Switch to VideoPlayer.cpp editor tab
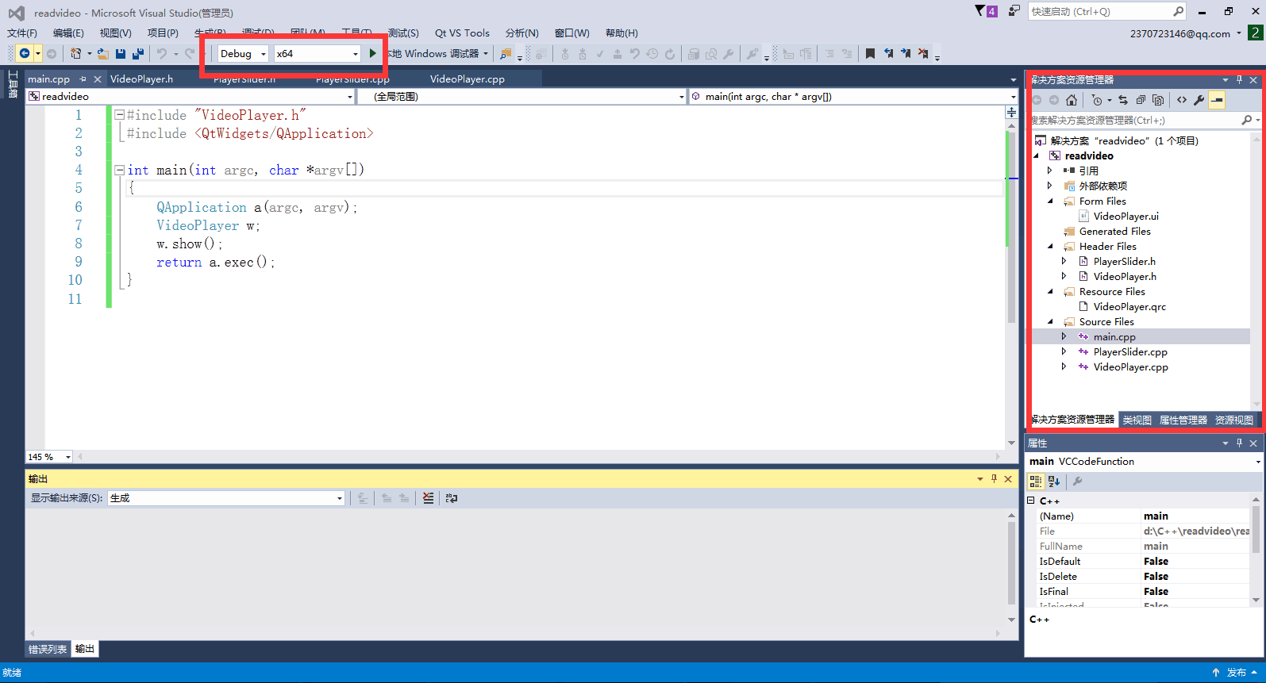 pyautogui.click(x=468, y=79)
